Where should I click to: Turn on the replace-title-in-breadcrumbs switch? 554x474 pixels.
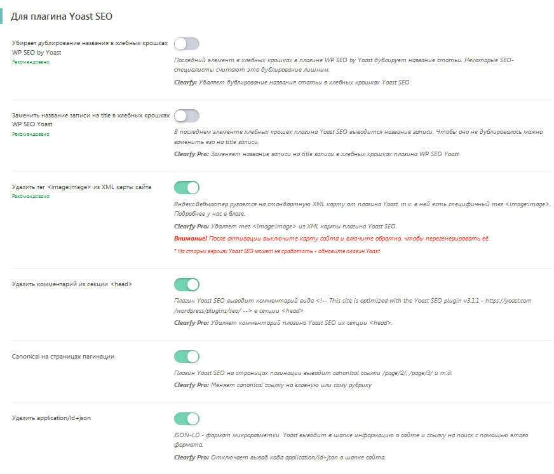point(186,115)
